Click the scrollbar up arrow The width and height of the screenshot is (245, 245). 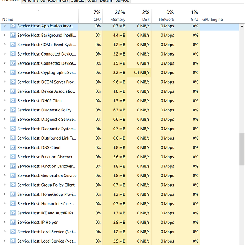(x=242, y=26)
